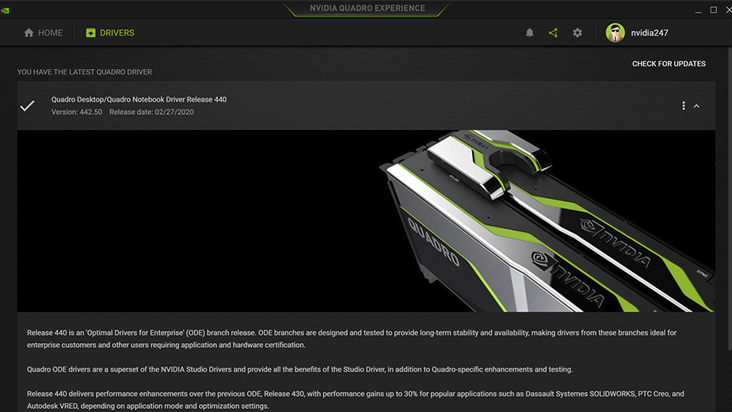Click paragraph starting 'Release 440 is an'

pyautogui.click(x=352, y=338)
